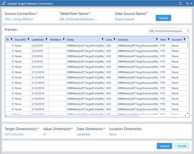Screen dimensions: 194x154
Task: Click the clipboard icon in title bar
Action: [180, 4]
